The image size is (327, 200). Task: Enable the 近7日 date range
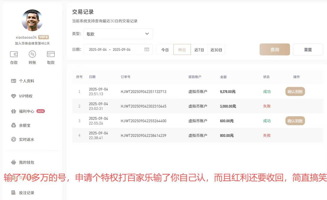199,50
